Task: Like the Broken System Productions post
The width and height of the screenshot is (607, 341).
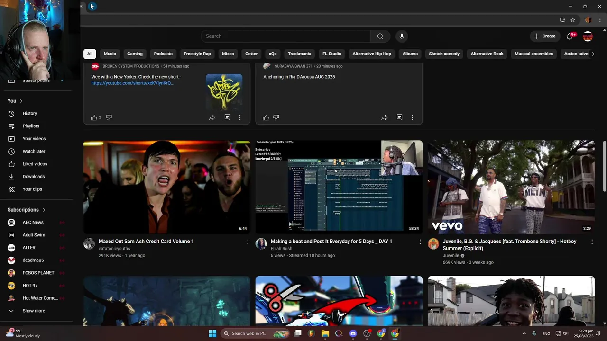Action: coord(94,117)
